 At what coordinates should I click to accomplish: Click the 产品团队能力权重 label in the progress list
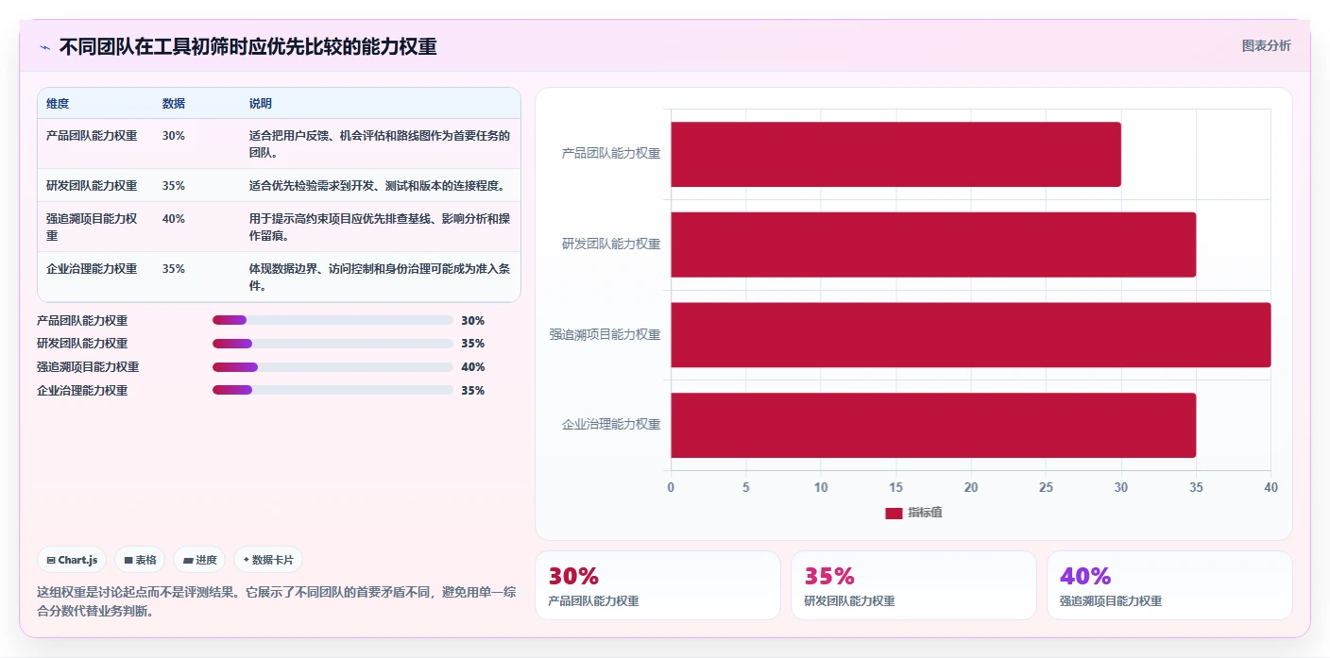pos(82,321)
